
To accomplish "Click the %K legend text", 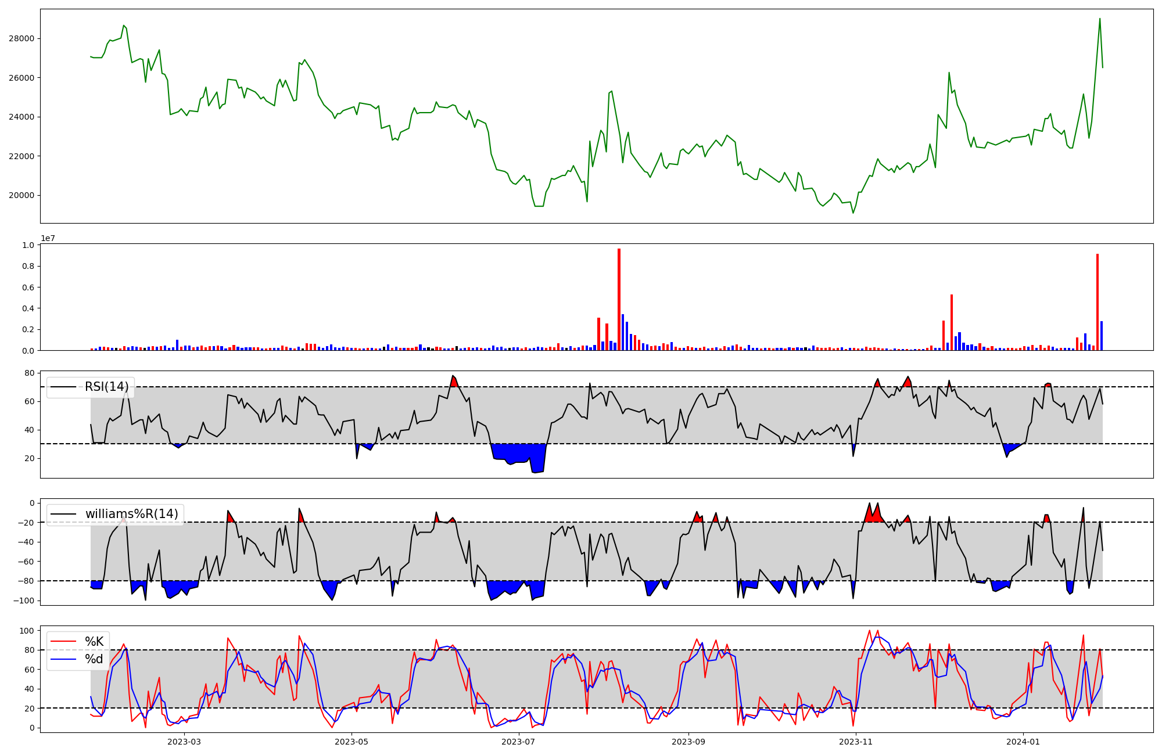I will point(94,642).
